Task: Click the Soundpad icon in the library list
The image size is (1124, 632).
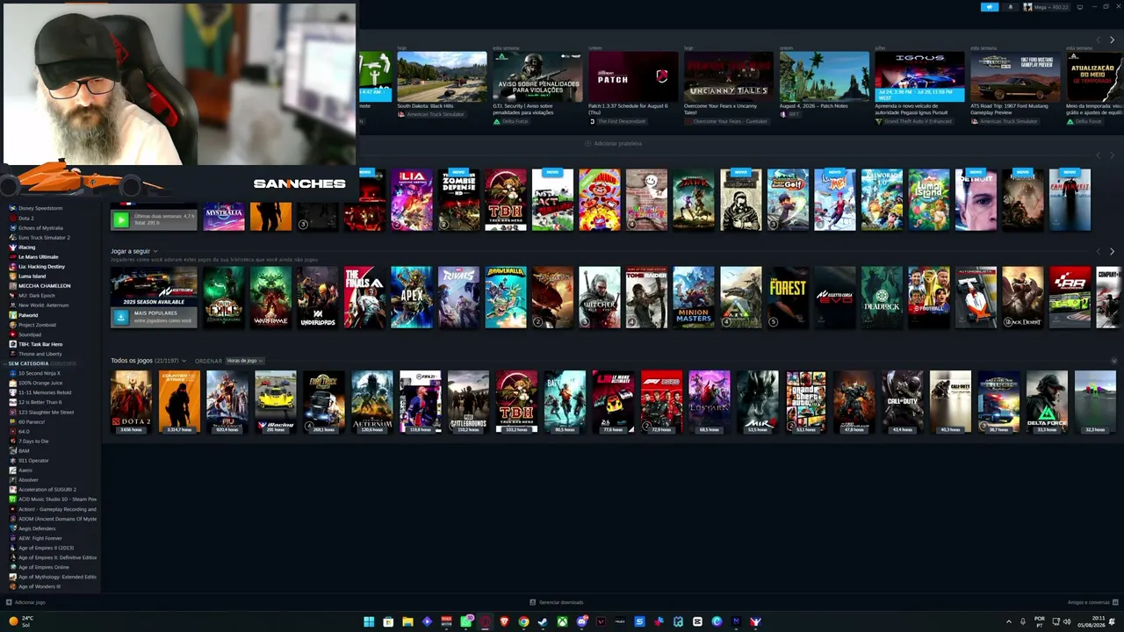Action: (x=12, y=334)
